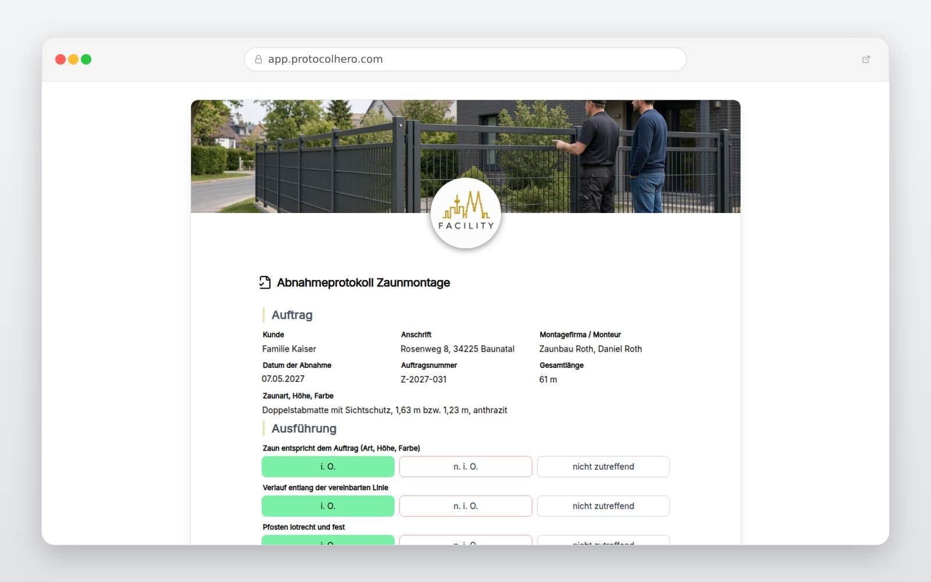This screenshot has height=582, width=931.
Task: Set 'Verlauf entlang der vereinbarten Linie' nicht zutreffend
Action: click(603, 506)
